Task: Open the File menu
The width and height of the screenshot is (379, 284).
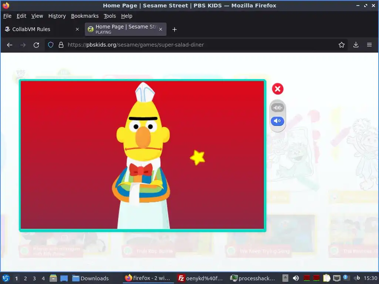Action: [7, 16]
